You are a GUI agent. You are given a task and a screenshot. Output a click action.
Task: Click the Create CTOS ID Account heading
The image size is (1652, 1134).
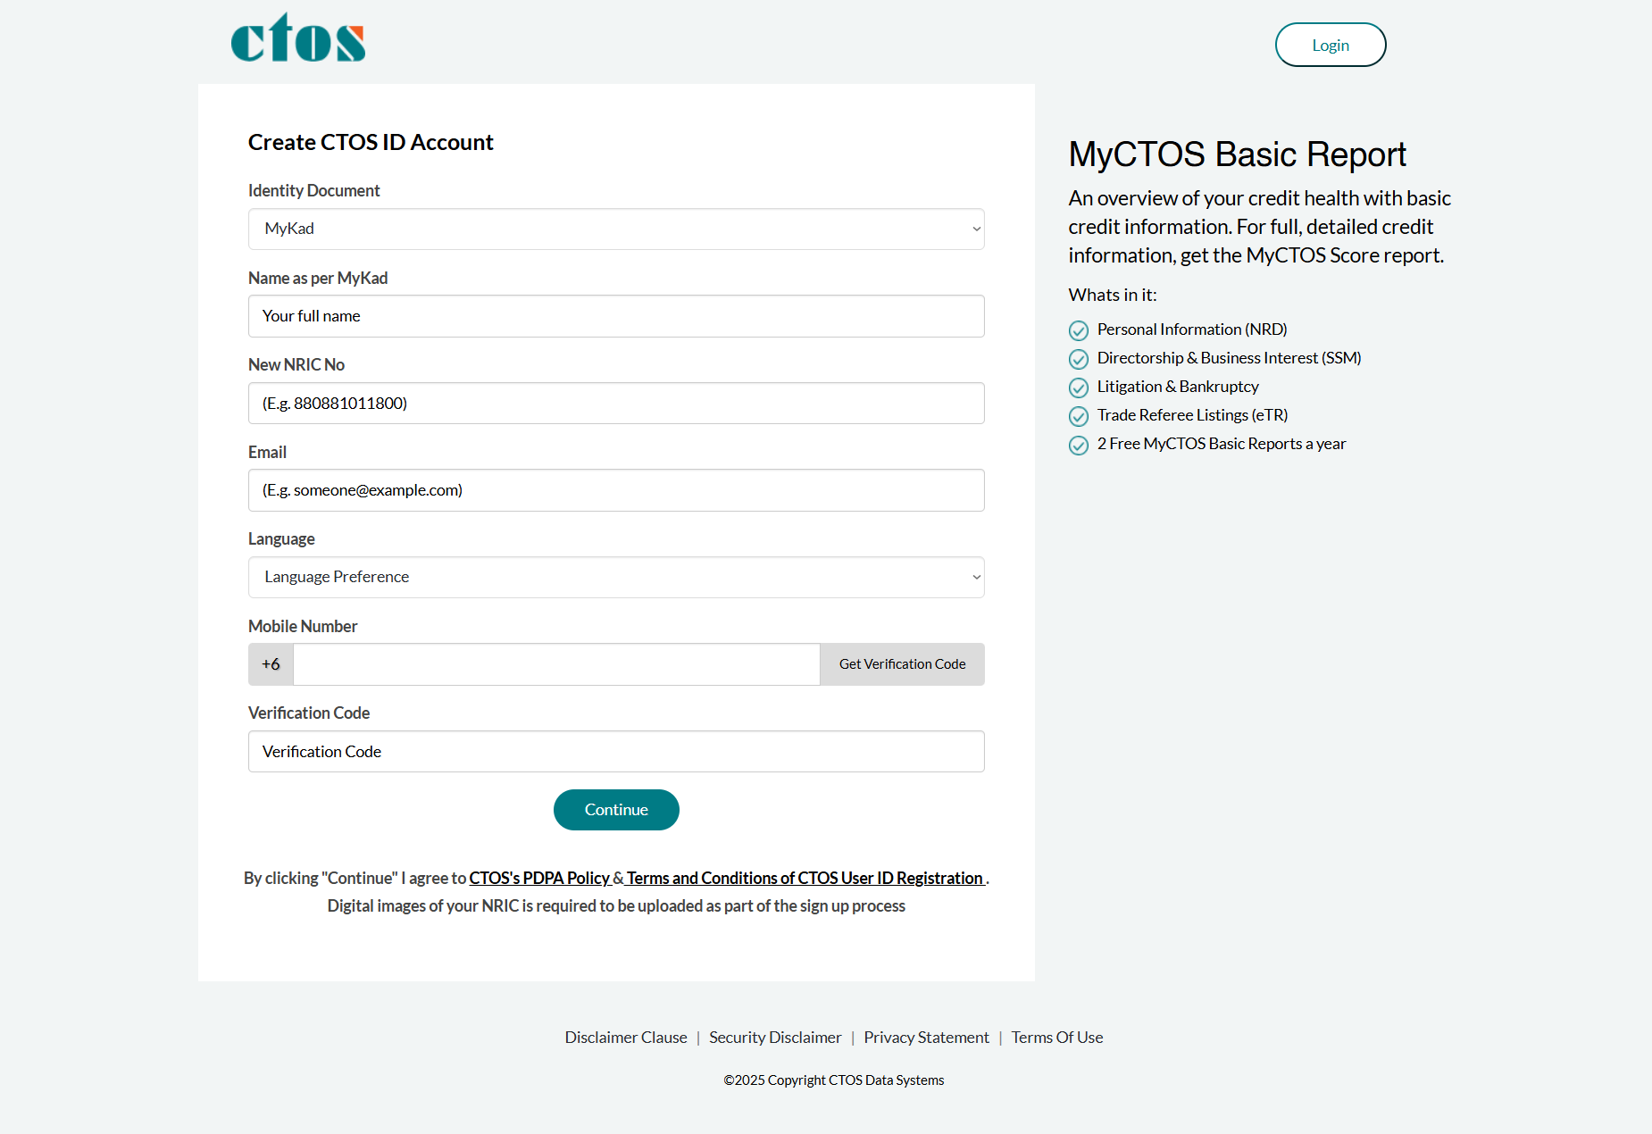(371, 142)
